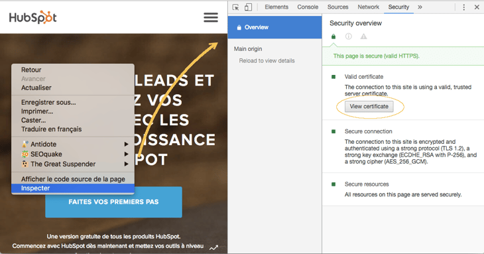Open the DevTools three-dot options menu
Image resolution: width=484 pixels, height=254 pixels.
pos(463,7)
